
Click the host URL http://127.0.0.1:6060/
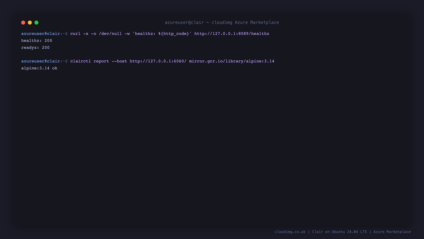(158, 61)
